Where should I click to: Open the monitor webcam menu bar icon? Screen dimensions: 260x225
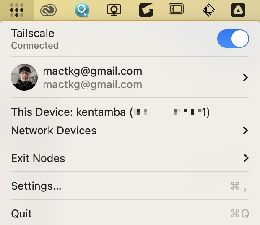(x=114, y=10)
